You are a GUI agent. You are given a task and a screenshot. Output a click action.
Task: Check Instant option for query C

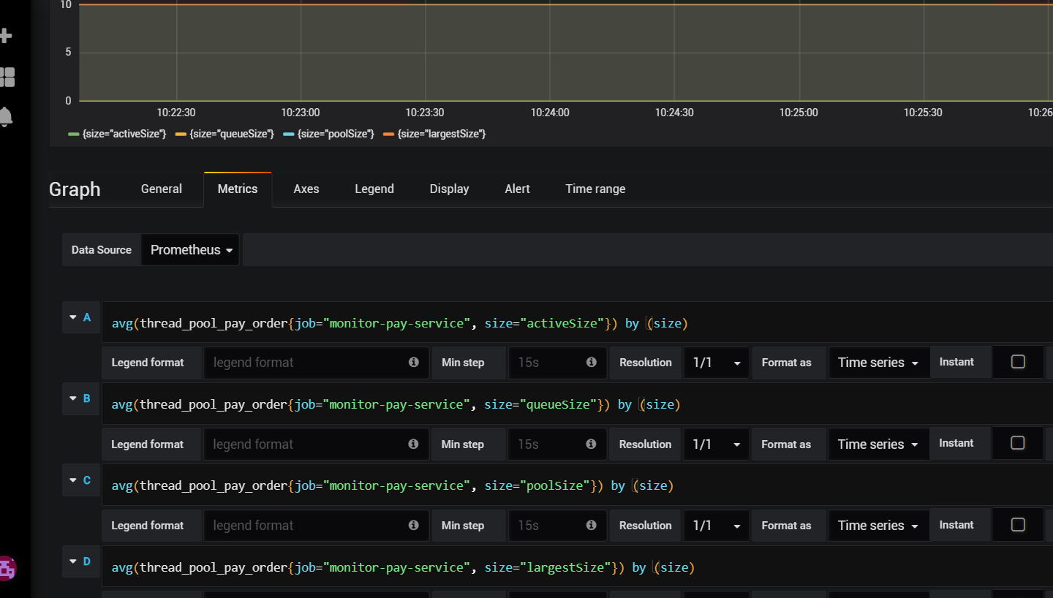point(1017,525)
